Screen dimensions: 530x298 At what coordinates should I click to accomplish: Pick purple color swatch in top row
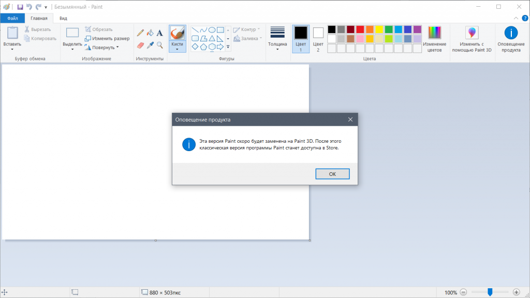click(418, 29)
